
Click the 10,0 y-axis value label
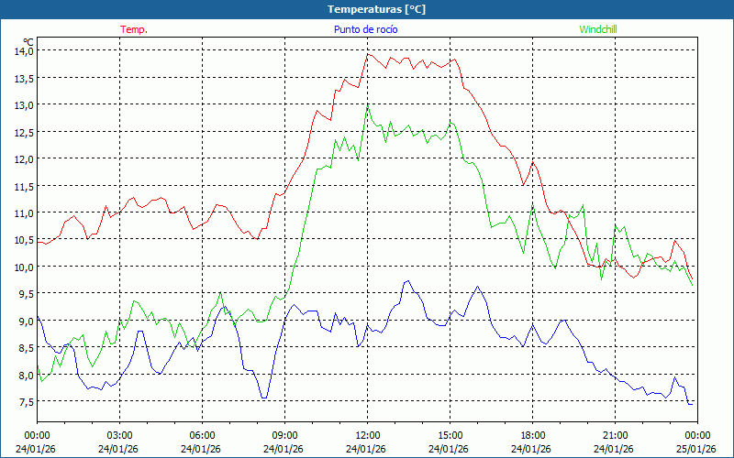click(23, 267)
